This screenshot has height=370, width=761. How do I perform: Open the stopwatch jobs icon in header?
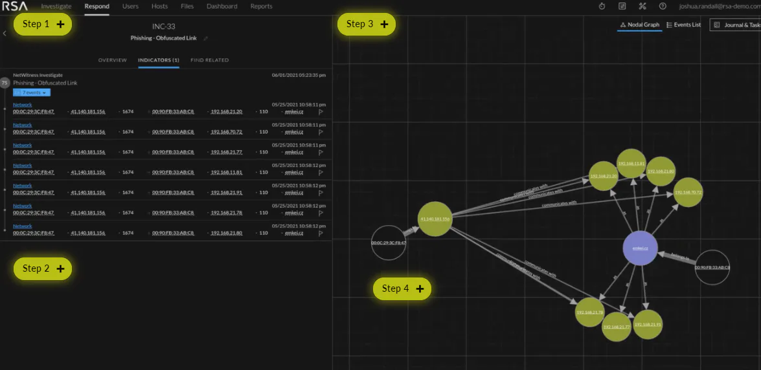pyautogui.click(x=602, y=6)
